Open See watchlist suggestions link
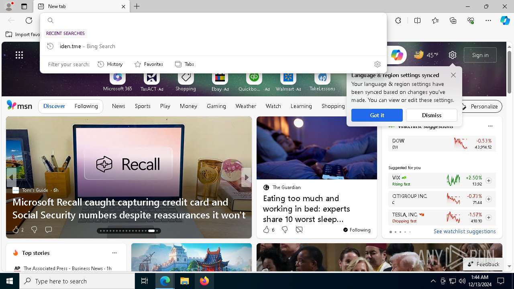The height and width of the screenshot is (289, 514). [x=465, y=231]
